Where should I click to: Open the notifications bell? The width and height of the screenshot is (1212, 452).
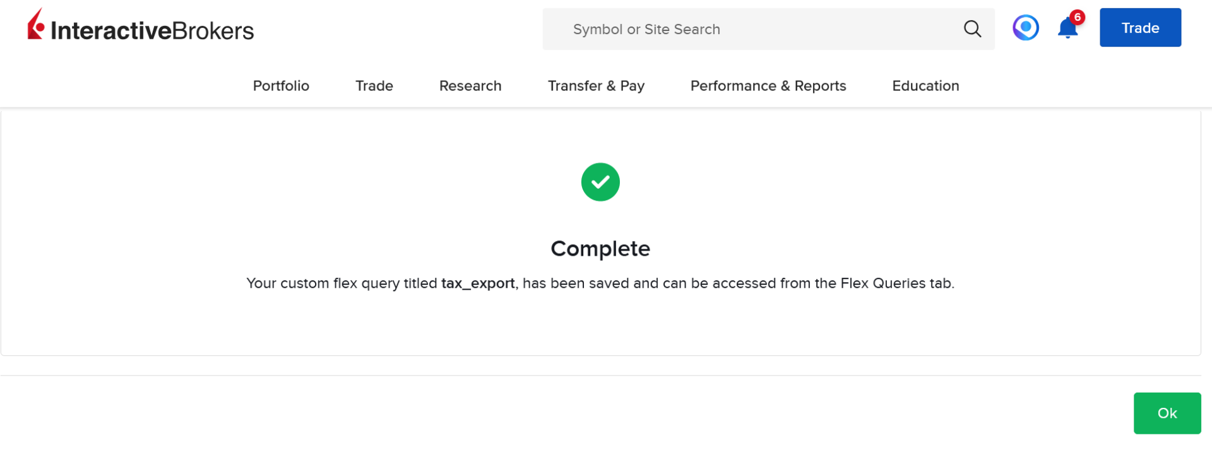(x=1067, y=29)
